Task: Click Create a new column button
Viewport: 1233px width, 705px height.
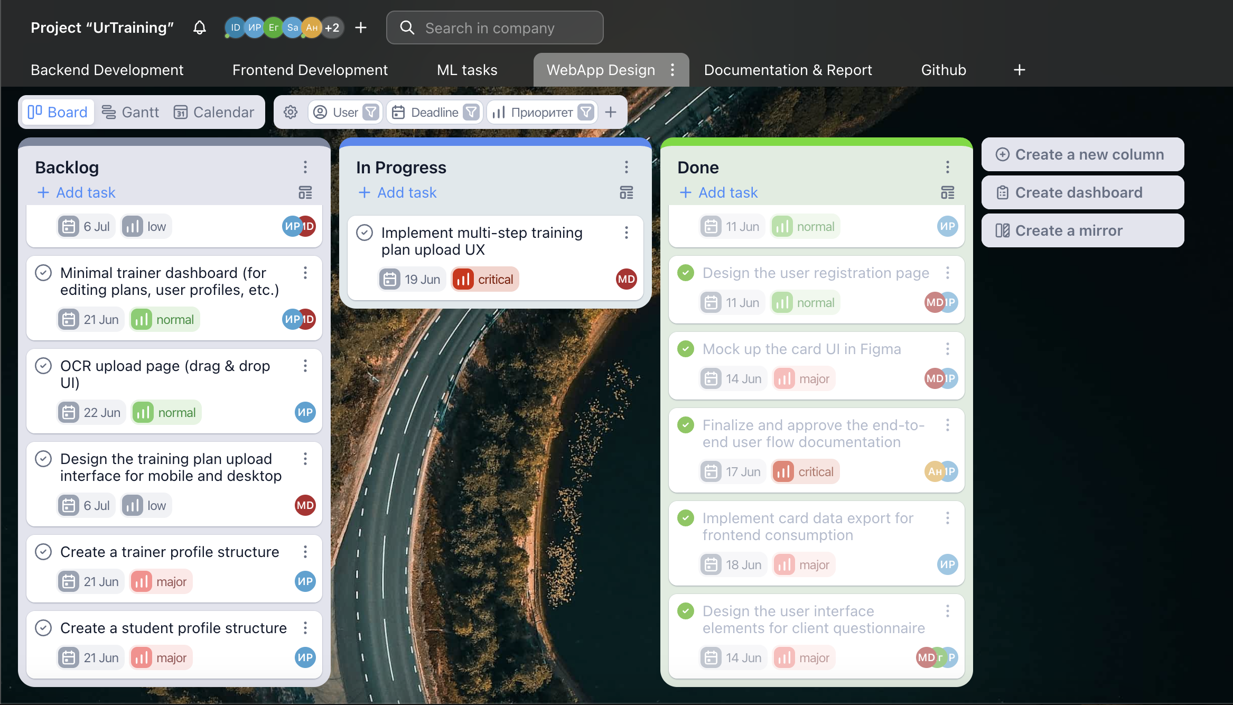Action: (1082, 154)
